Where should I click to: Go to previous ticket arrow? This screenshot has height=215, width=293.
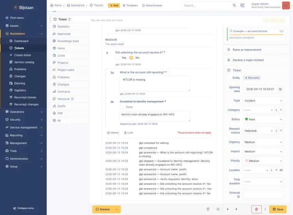(x=228, y=209)
